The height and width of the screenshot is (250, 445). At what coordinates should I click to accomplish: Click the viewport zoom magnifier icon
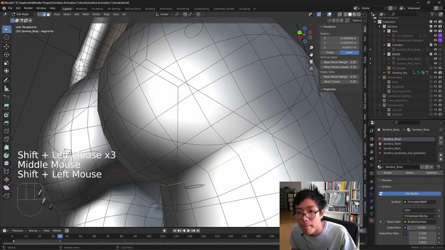pos(311,48)
